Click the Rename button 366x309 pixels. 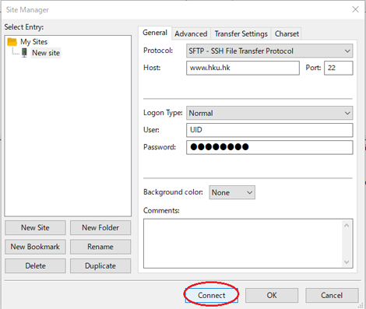[x=100, y=247]
